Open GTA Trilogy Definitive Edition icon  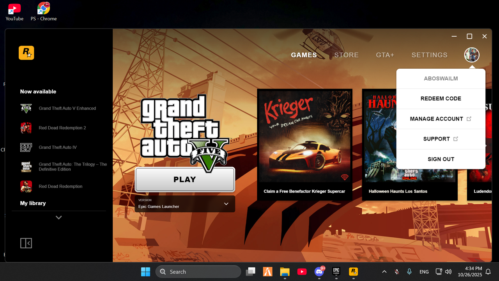(26, 167)
